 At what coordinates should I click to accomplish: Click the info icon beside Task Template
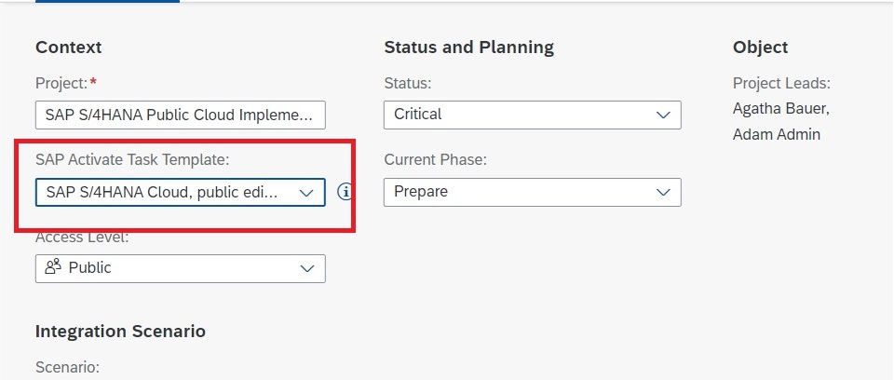pyautogui.click(x=345, y=192)
